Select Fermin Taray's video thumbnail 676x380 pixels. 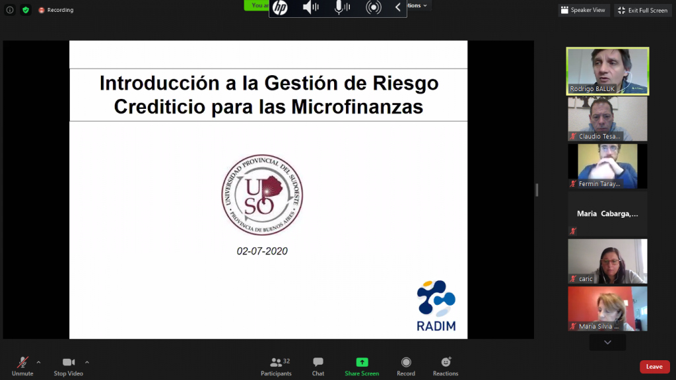(607, 166)
